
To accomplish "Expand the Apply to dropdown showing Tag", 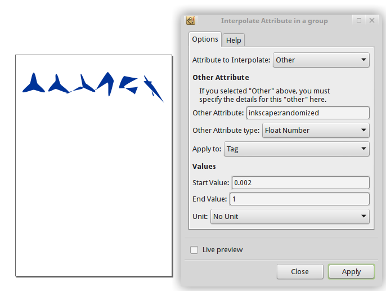I will point(297,149).
